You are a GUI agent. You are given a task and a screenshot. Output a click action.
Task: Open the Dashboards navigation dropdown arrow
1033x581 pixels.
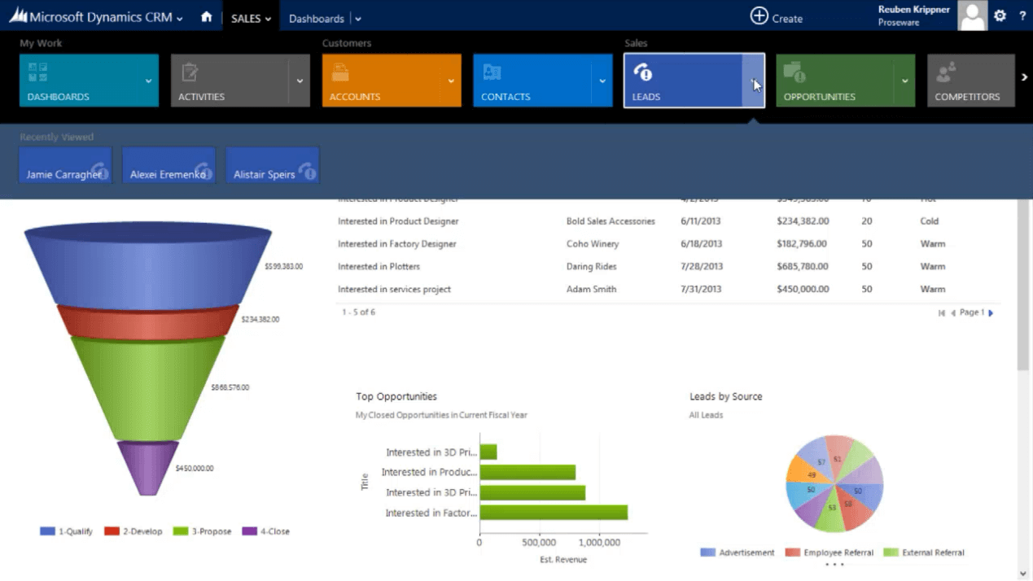[357, 18]
